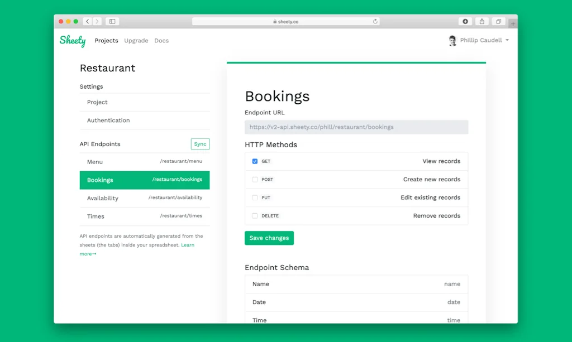Toggle the Safari sidebar icon
This screenshot has width=572, height=342.
click(112, 21)
